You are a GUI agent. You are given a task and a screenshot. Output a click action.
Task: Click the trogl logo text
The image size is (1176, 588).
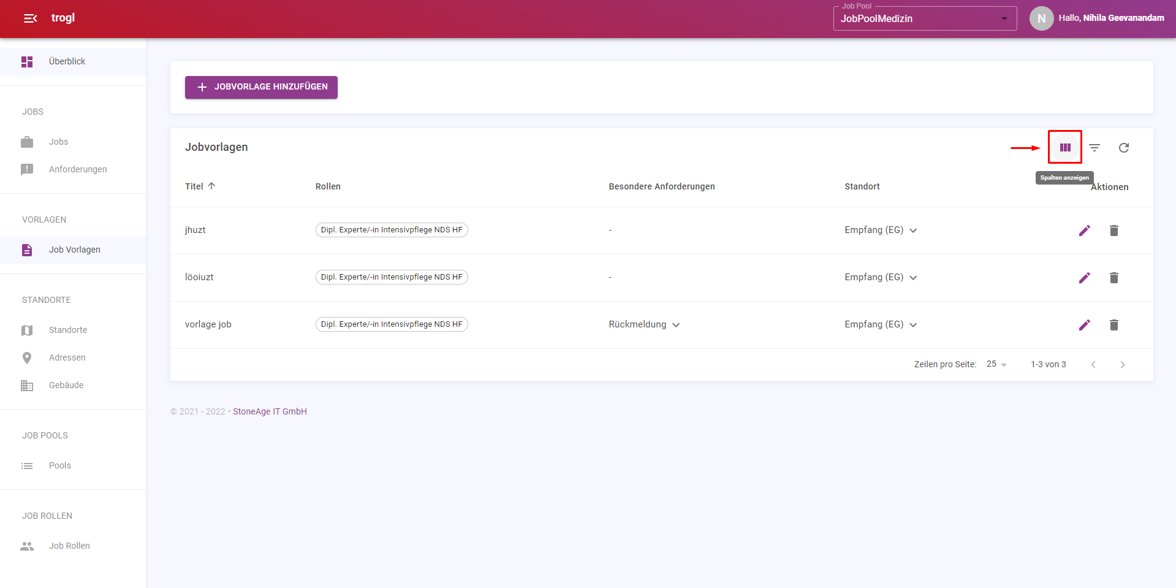(x=63, y=18)
